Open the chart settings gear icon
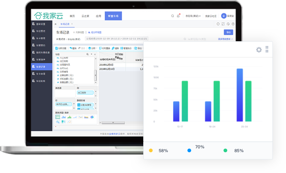 [259, 50]
